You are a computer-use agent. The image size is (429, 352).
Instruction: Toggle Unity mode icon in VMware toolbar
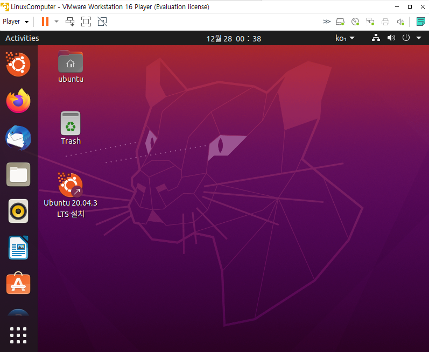(x=102, y=22)
